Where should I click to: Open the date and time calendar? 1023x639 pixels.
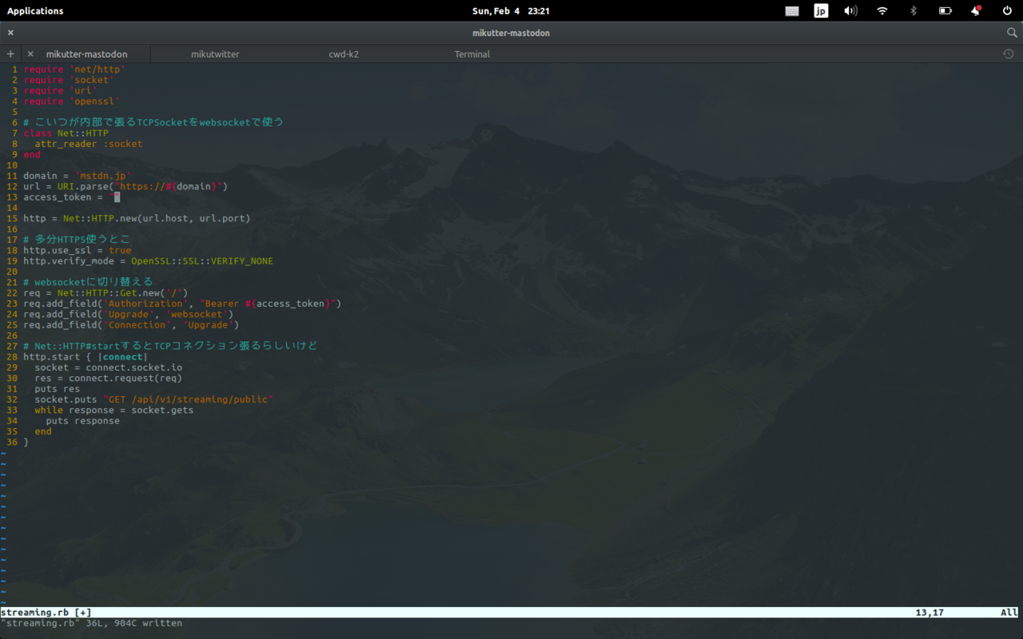[x=511, y=11]
